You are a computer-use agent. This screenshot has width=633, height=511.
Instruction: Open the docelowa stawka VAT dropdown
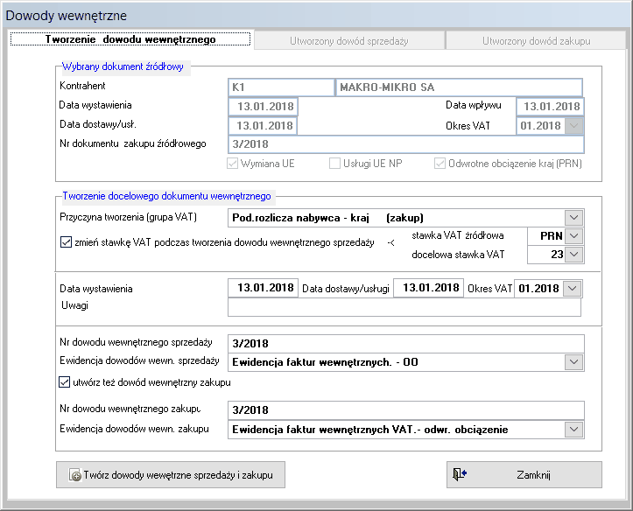573,255
